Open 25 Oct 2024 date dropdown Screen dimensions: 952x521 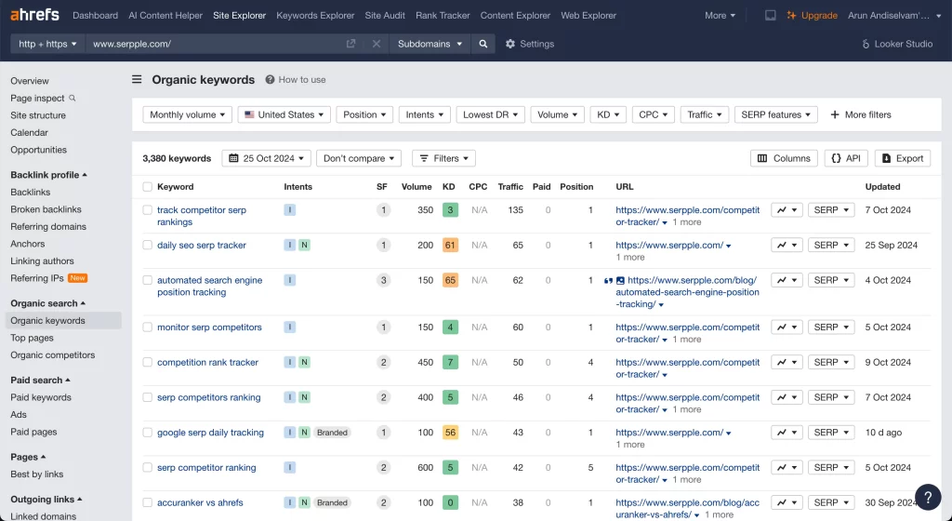click(267, 158)
